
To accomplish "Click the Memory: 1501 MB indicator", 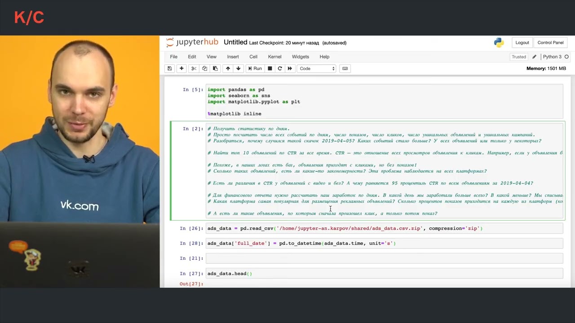I will click(x=546, y=69).
